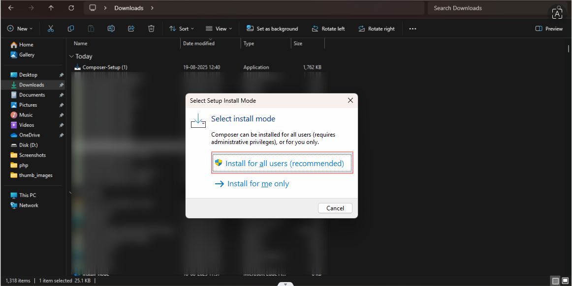This screenshot has height=286, width=572.
Task: Click Downloads in the address breadcrumb
Action: pos(129,8)
